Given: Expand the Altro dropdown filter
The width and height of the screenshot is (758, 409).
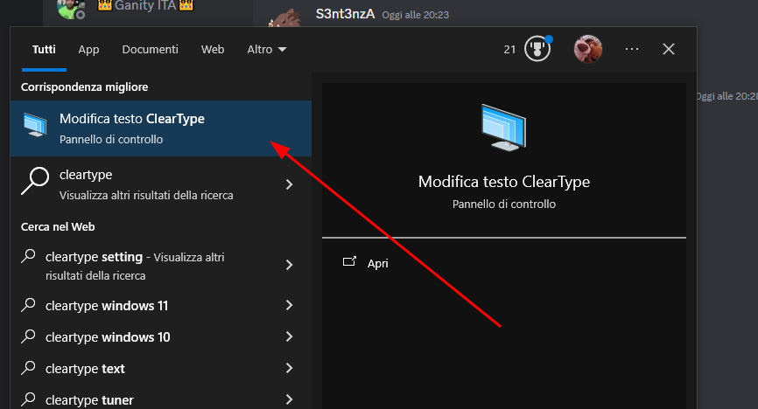Looking at the screenshot, I should point(266,49).
